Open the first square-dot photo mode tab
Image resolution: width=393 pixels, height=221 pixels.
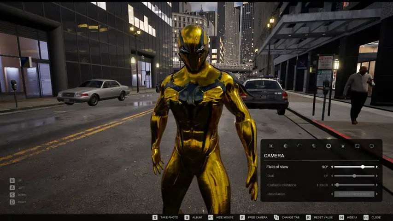(271, 146)
